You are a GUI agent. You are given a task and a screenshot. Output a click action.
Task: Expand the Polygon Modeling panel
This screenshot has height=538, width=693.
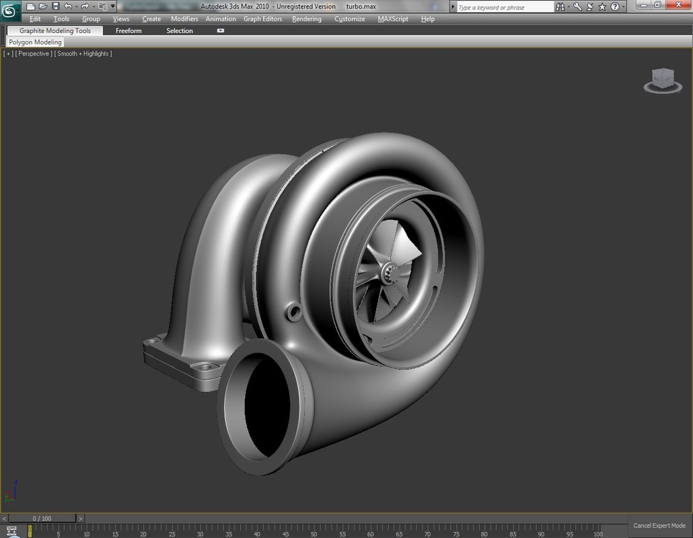point(34,42)
